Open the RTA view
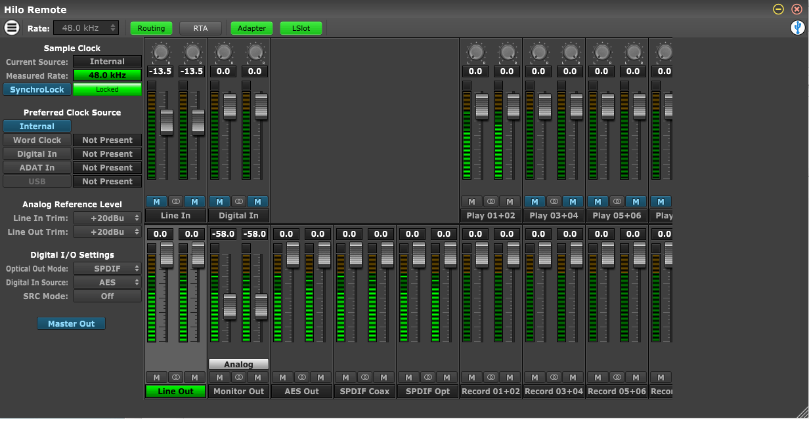The image size is (809, 425). (200, 28)
